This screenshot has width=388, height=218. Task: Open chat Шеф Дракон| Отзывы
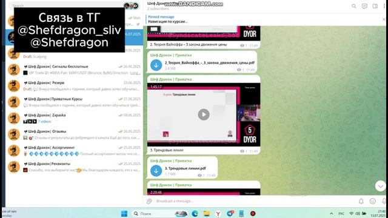pyautogui.click(x=74, y=134)
